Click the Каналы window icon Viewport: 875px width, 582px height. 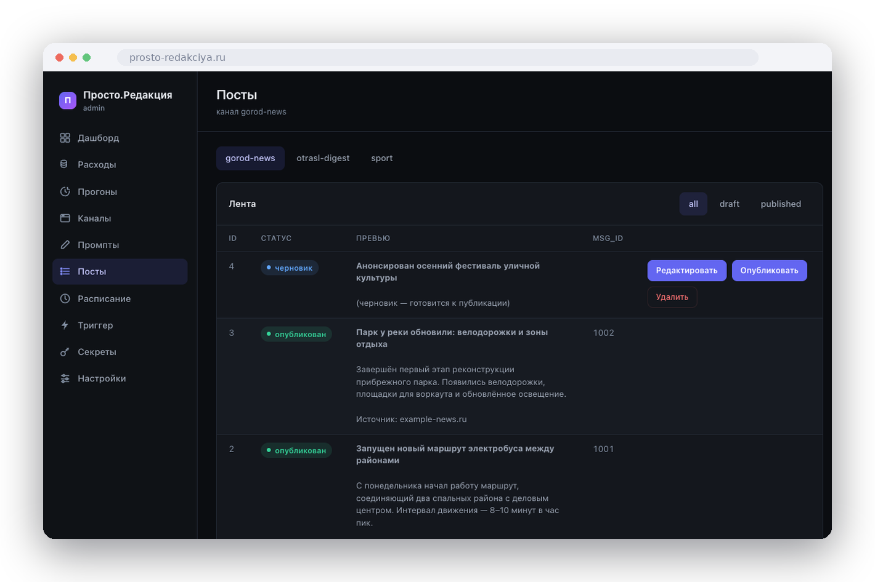pos(65,218)
